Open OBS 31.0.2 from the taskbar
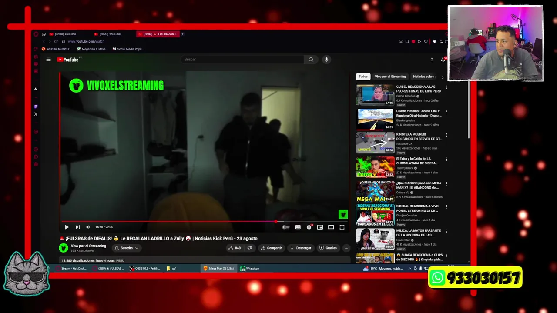Screen dimensions: 557x313 point(145,268)
